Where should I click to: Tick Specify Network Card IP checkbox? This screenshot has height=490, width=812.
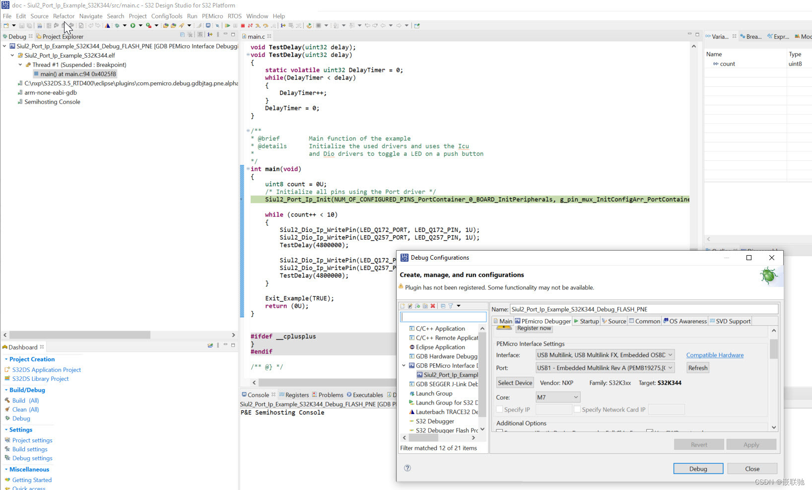[577, 410]
